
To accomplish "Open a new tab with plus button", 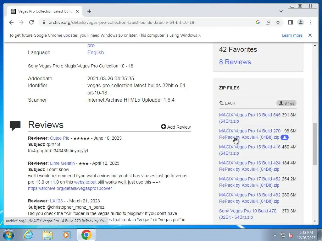I will tap(89, 11).
